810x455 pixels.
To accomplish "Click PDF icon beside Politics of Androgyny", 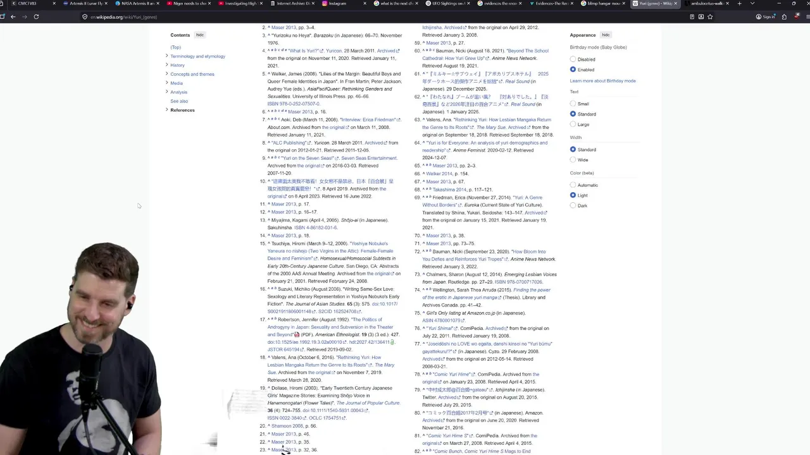I will tap(297, 334).
